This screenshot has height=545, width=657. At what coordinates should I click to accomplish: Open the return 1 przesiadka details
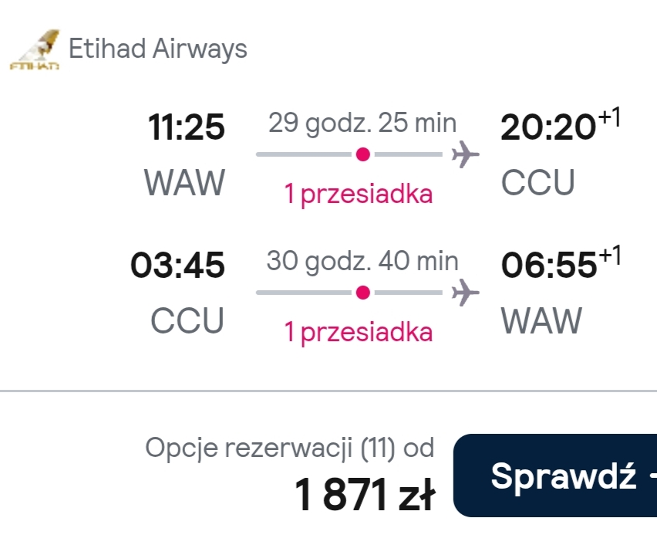pyautogui.click(x=359, y=332)
